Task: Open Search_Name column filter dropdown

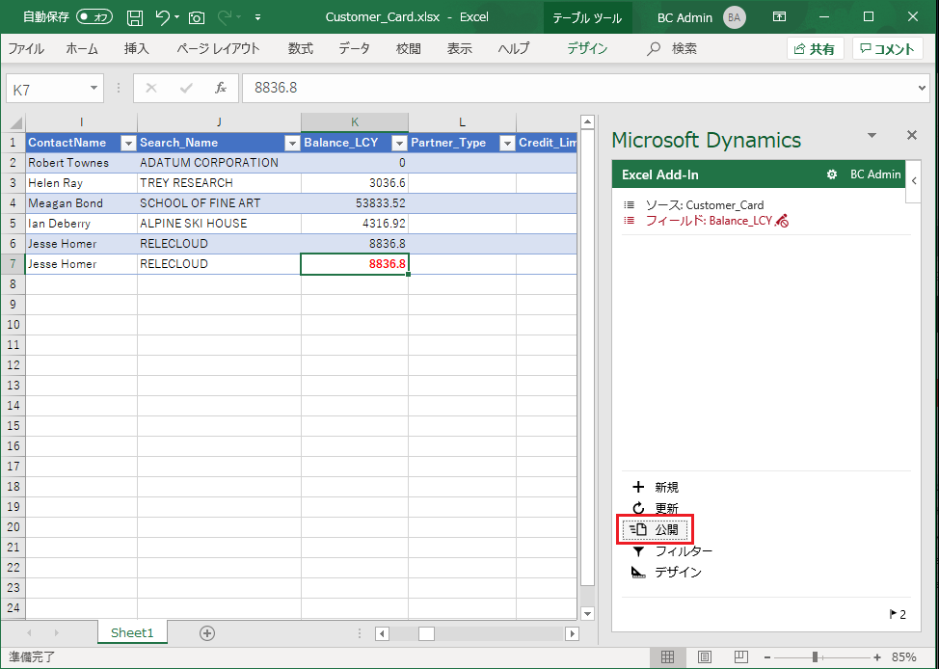Action: (x=292, y=143)
